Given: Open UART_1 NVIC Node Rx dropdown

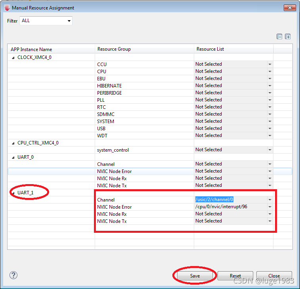Looking at the screenshot, I should tap(270, 214).
